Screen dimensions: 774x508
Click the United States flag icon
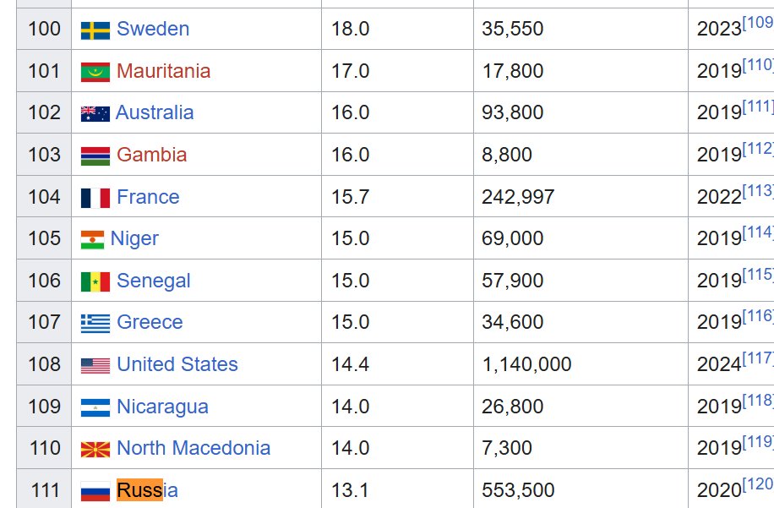[x=95, y=366]
